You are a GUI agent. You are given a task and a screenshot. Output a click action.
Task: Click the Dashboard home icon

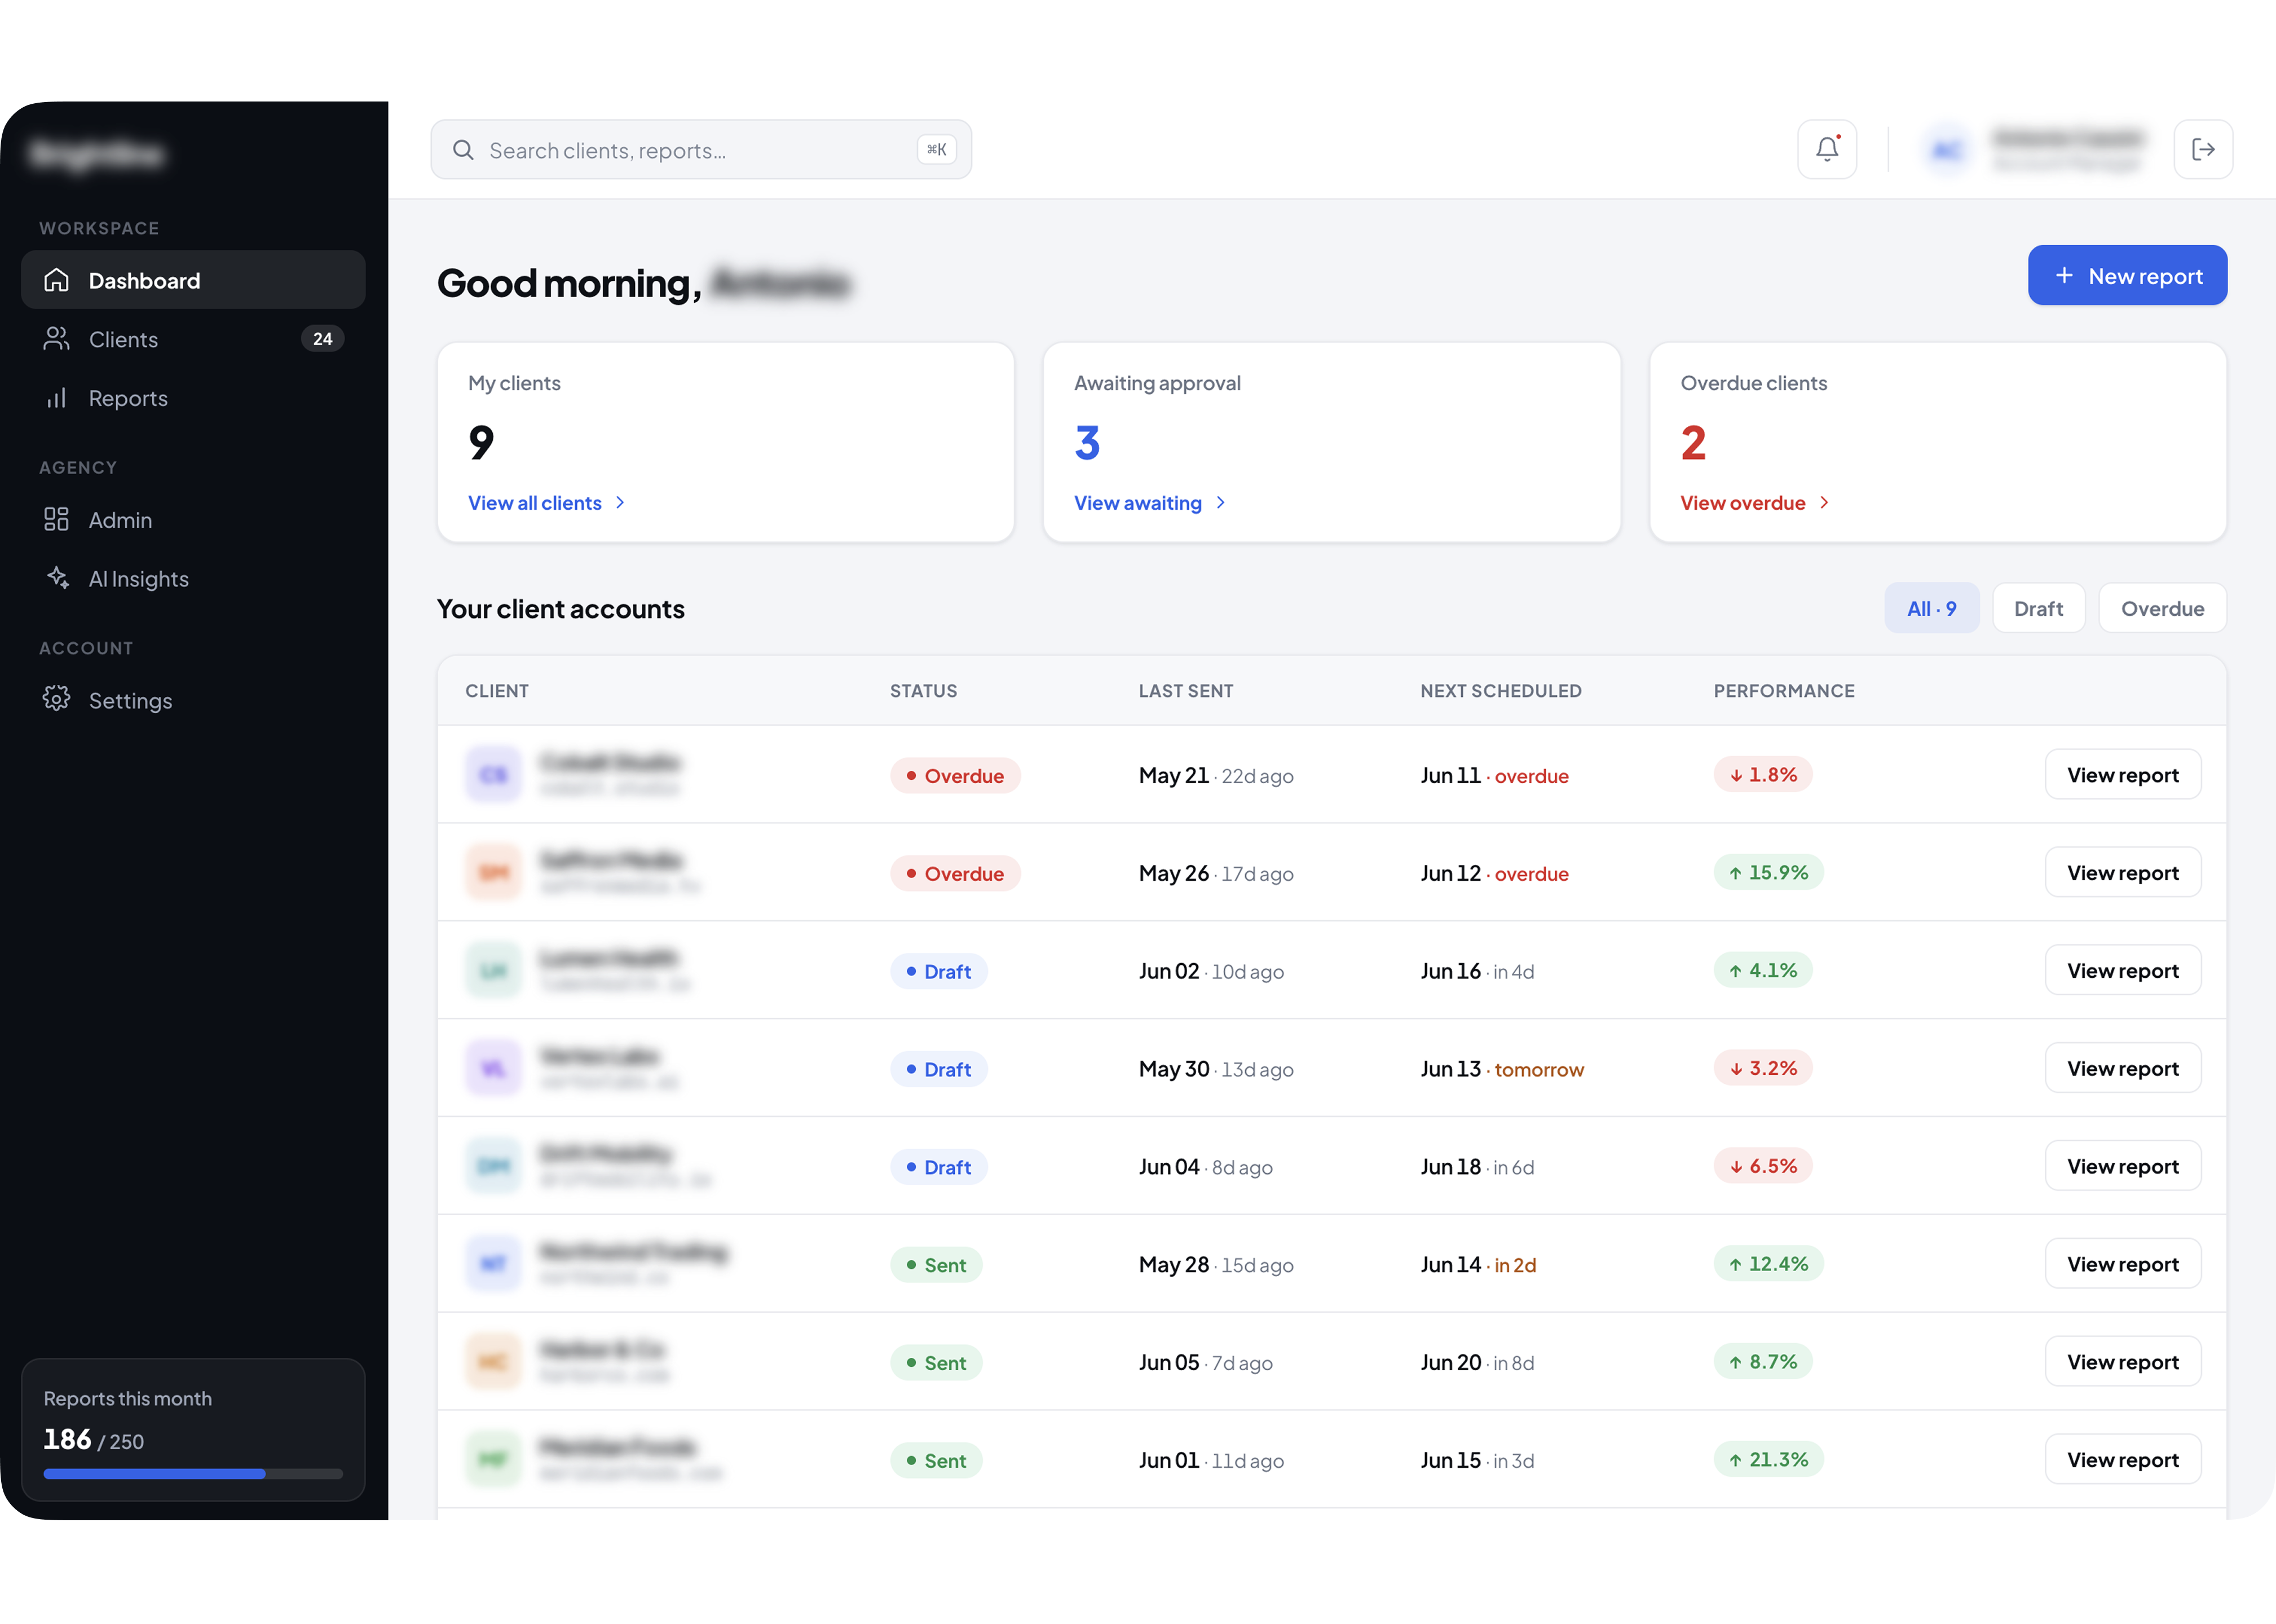(x=57, y=280)
